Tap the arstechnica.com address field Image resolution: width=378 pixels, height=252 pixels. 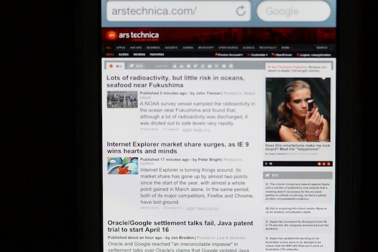point(178,11)
